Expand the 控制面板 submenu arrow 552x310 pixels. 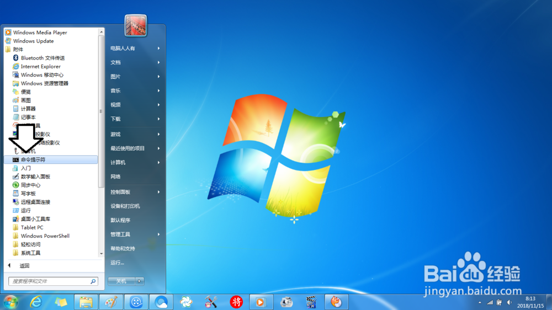click(159, 192)
